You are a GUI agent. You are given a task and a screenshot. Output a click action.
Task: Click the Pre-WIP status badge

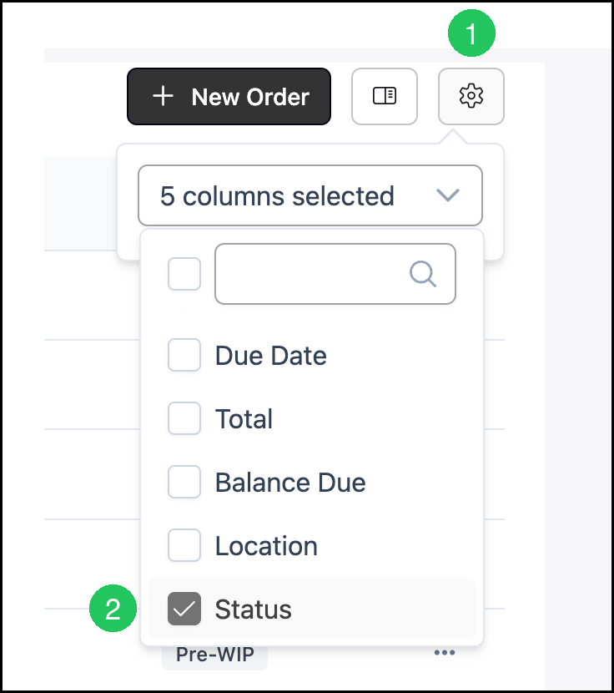[x=214, y=654]
